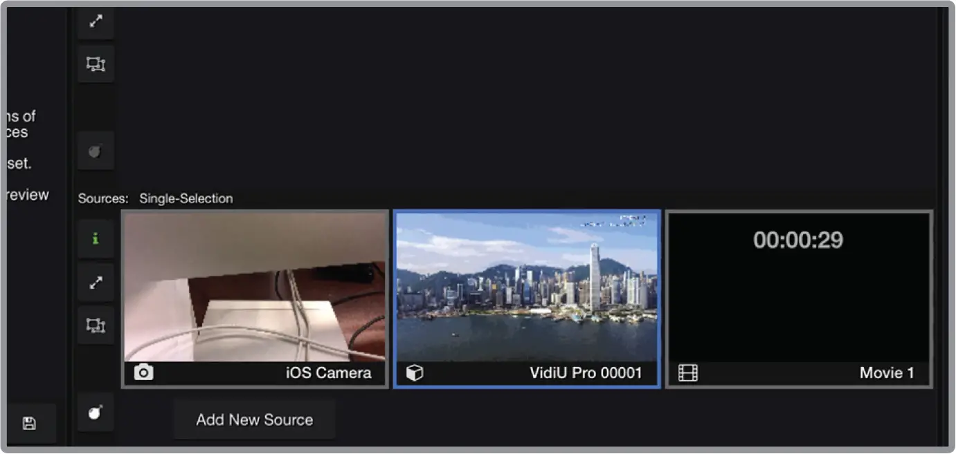Click the expand arrows icon beside source thumbnails
This screenshot has height=454, width=956.
click(x=96, y=282)
